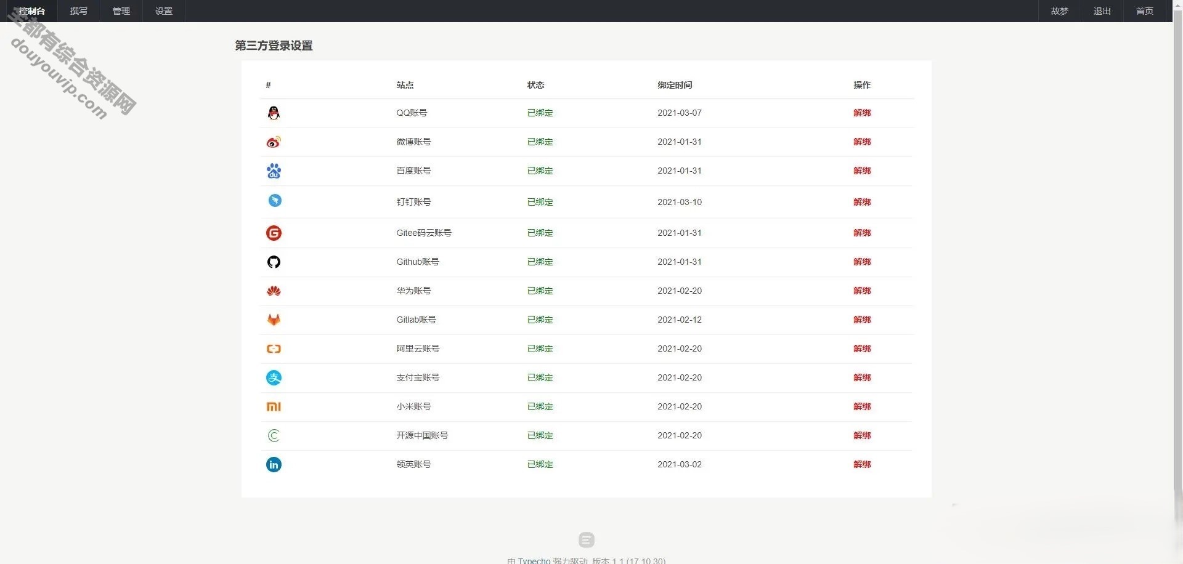Click the QQ账号 site name

(x=412, y=113)
